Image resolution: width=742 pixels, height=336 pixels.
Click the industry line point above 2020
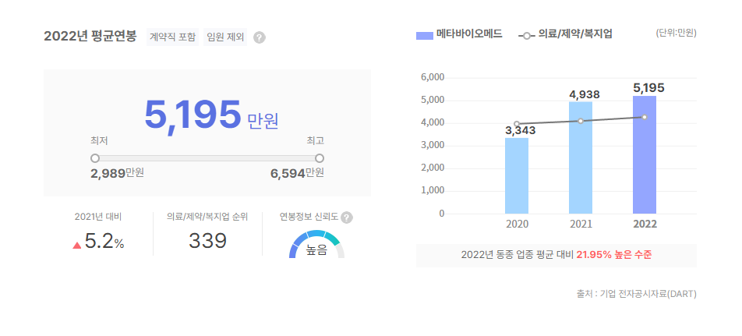point(517,123)
